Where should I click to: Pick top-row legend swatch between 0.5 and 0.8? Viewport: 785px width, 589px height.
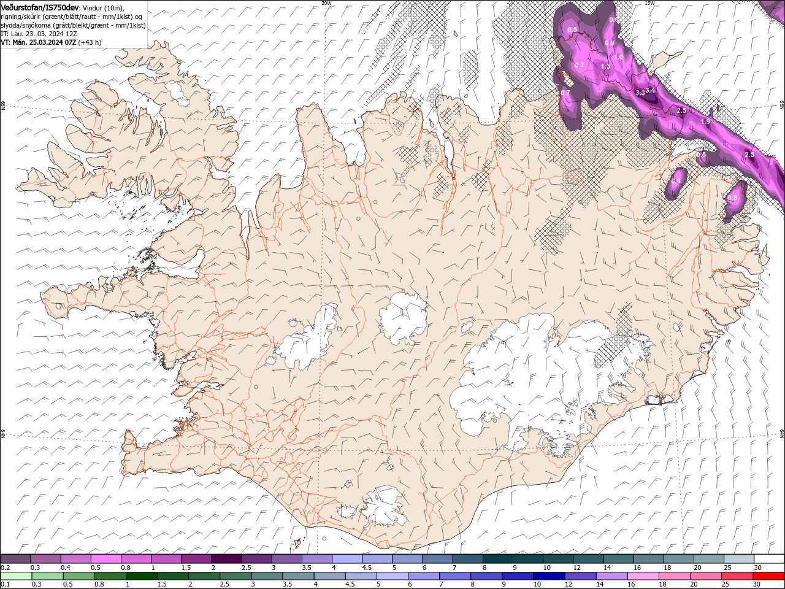click(105, 559)
